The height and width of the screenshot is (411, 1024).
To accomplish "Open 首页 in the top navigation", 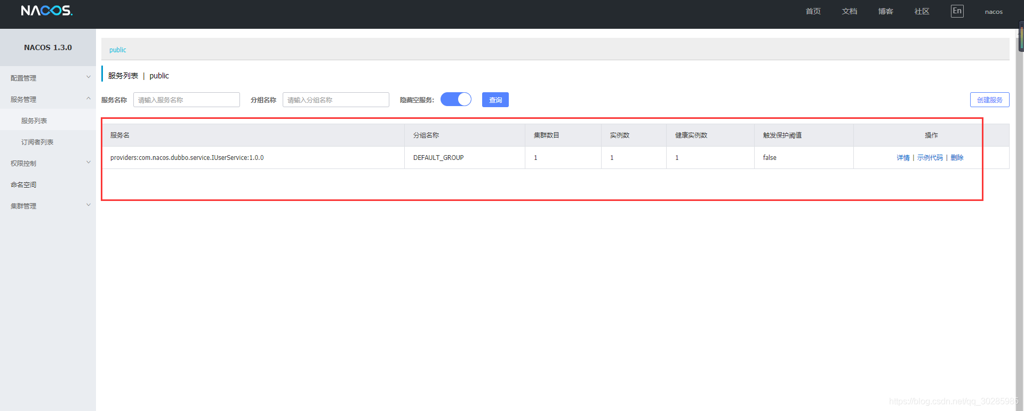I will (813, 11).
